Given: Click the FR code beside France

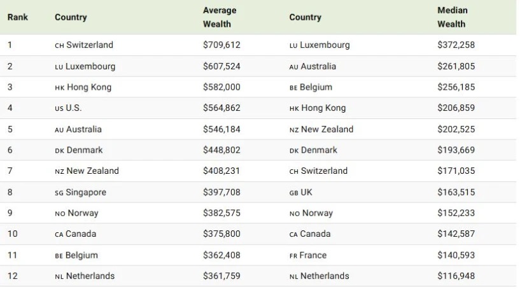Looking at the screenshot, I should pos(293,256).
